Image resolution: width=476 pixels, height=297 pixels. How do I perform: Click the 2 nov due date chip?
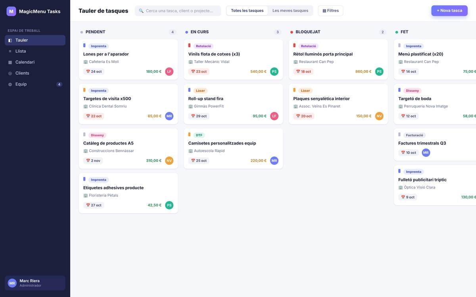(93, 161)
